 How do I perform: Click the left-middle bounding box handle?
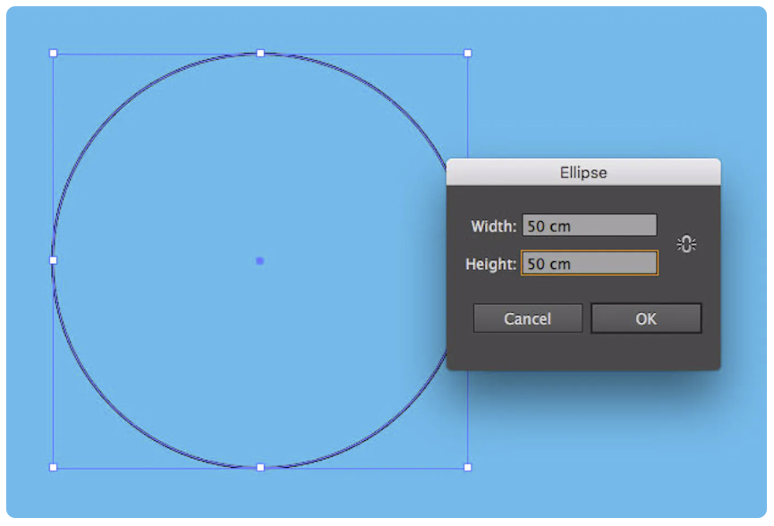(x=54, y=260)
